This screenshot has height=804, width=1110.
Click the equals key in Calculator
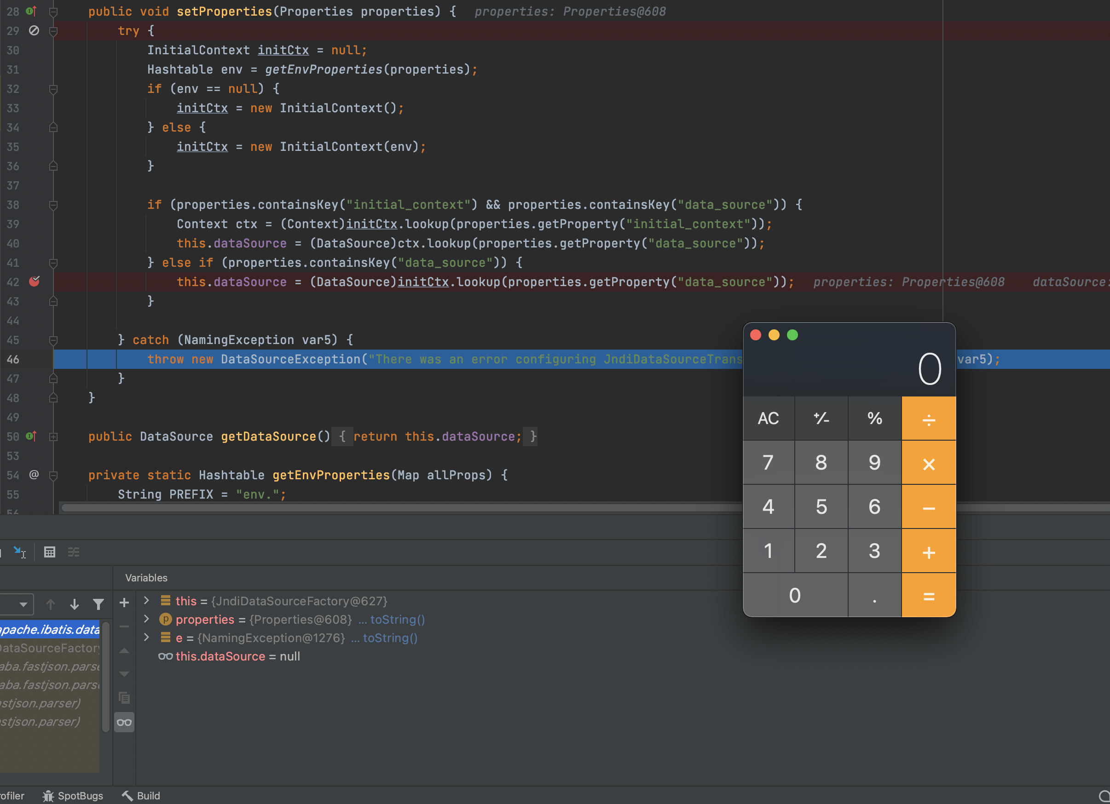(928, 595)
